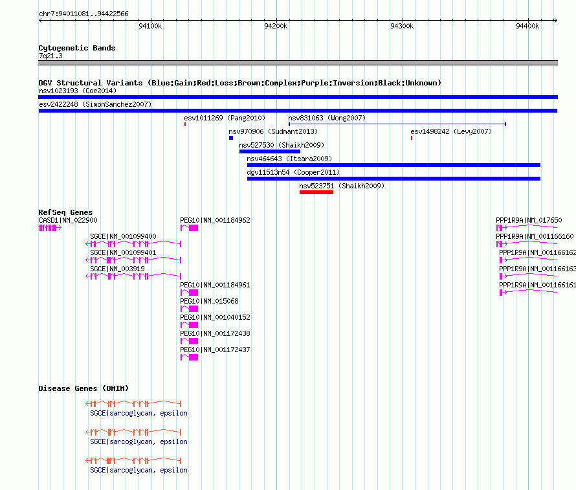This screenshot has height=490, width=576.
Task: Open the CASD1|NM_022900 label
Action: coord(68,220)
